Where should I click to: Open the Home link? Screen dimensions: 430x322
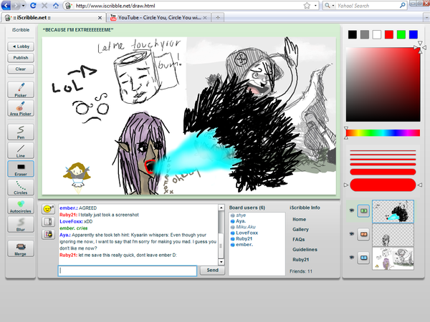pos(299,220)
